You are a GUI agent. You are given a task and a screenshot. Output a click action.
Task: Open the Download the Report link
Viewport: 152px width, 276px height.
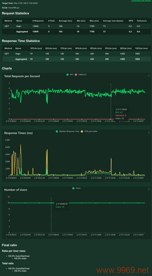pyautogui.click(x=141, y=1)
